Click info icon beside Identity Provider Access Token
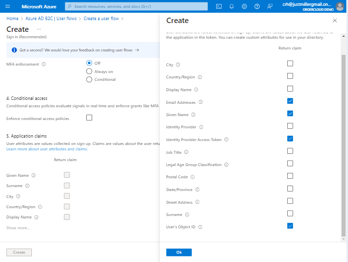348x262 pixels. pos(226,140)
